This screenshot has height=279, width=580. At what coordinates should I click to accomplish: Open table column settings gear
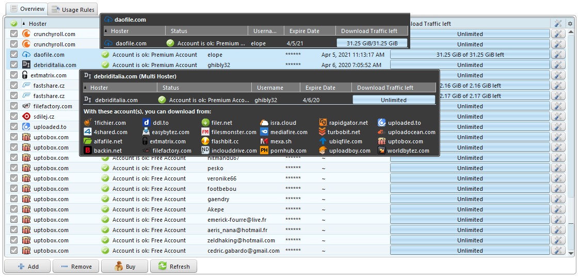pos(570,24)
